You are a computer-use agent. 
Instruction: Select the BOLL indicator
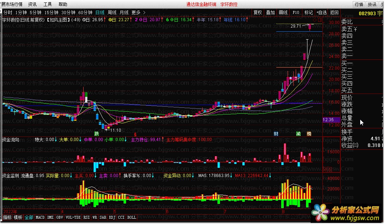[132, 217]
